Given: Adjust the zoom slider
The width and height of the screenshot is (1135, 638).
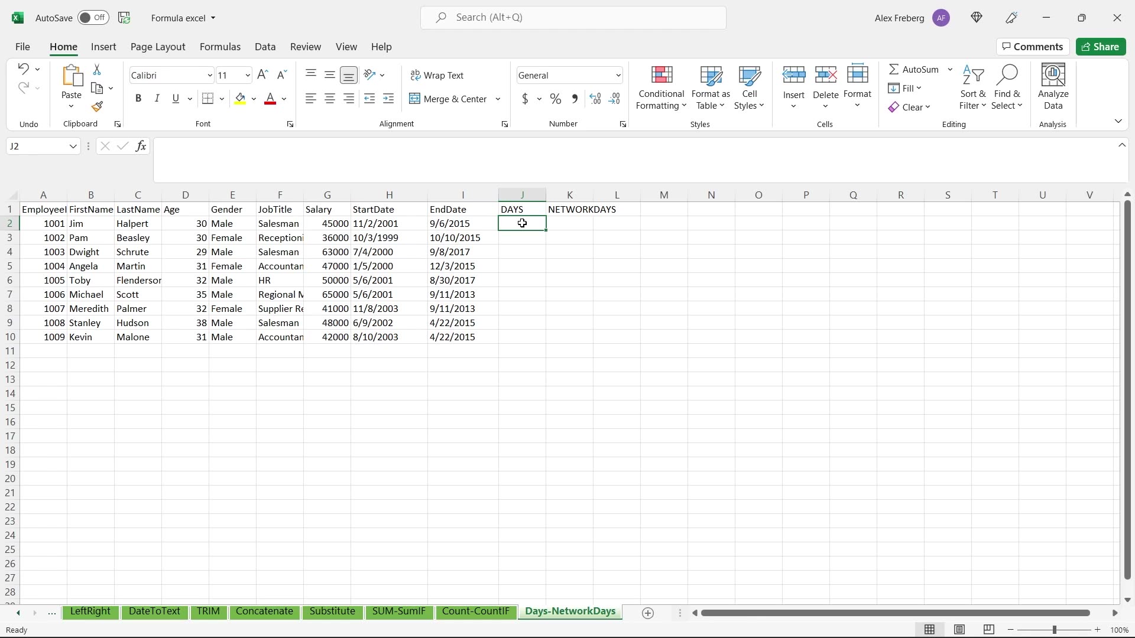Looking at the screenshot, I should tap(1054, 630).
